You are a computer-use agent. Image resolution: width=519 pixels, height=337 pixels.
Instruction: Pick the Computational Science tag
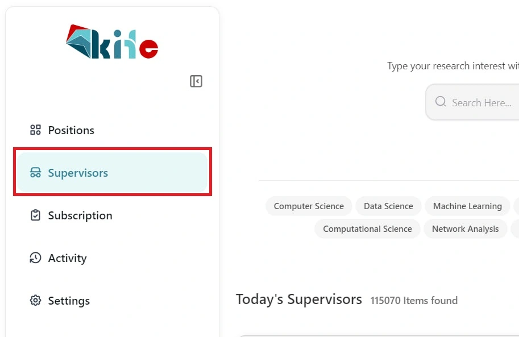click(367, 229)
